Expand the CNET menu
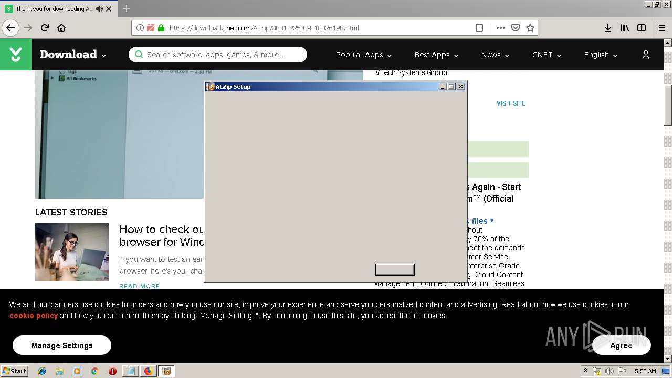 click(547, 55)
